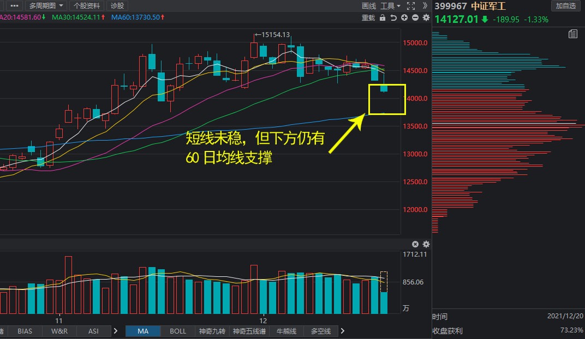
Task: Open the 诊股 stock diagnosis tab
Action: coord(117,5)
